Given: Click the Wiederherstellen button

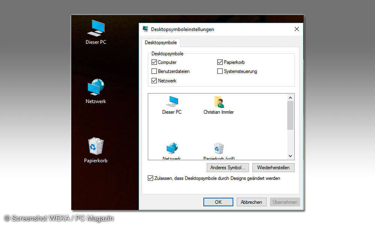Looking at the screenshot, I should tap(273, 168).
